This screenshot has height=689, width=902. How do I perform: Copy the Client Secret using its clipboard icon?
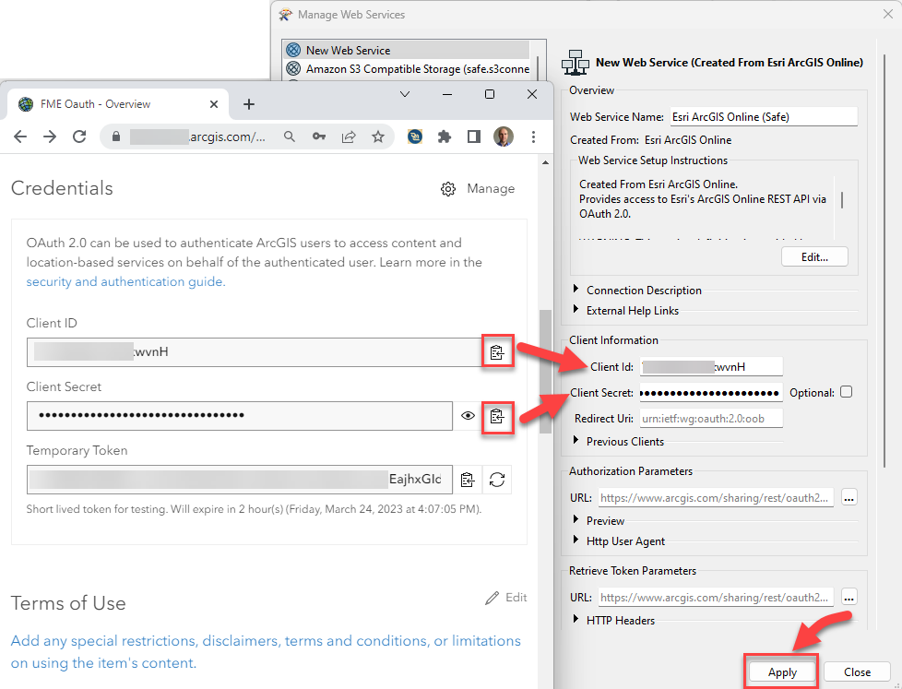pyautogui.click(x=497, y=416)
